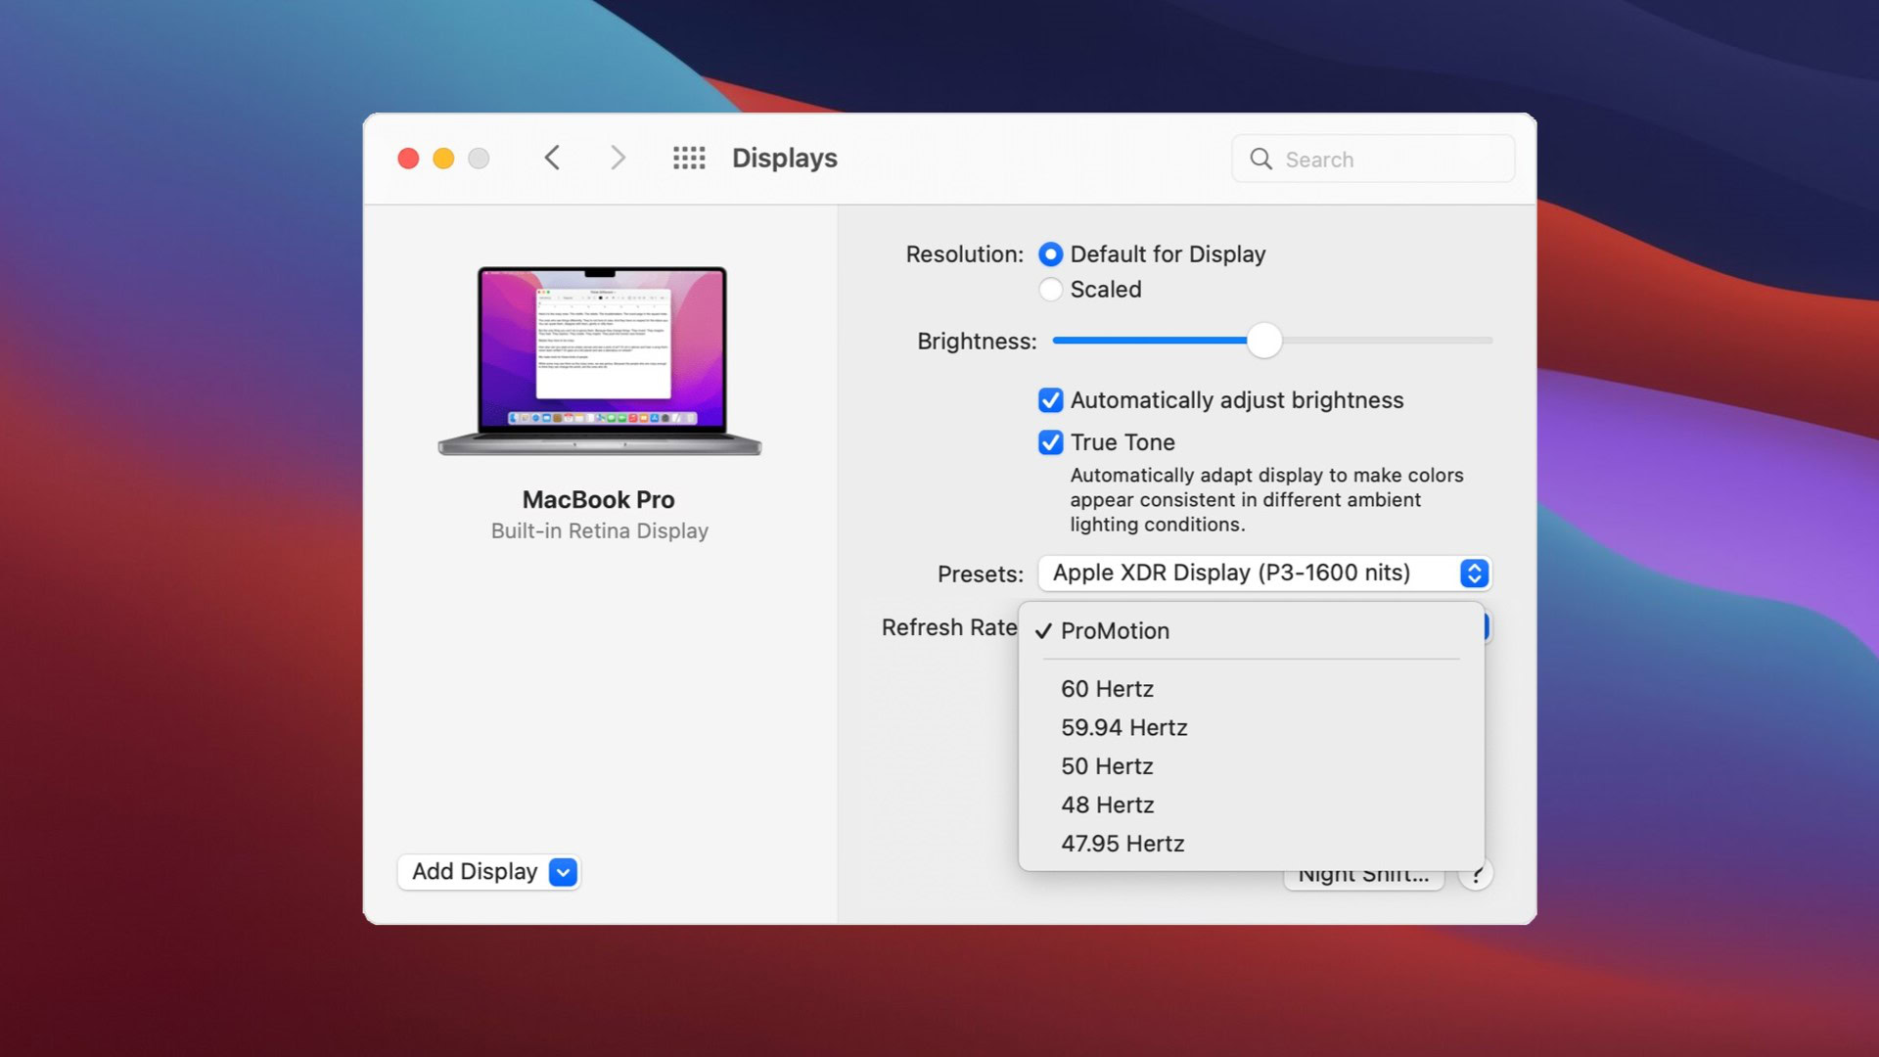Select Default for Display resolution
1879x1057 pixels.
click(1050, 254)
